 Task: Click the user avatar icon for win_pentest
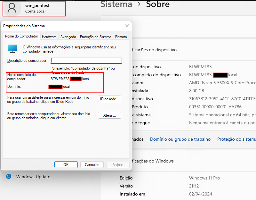tap(12, 8)
